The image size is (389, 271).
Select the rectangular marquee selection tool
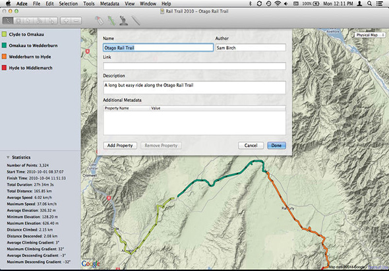(18, 20)
